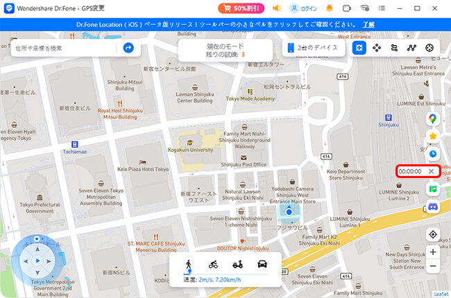Open history records clock icon
This screenshot has height=298, width=451.
[432, 154]
